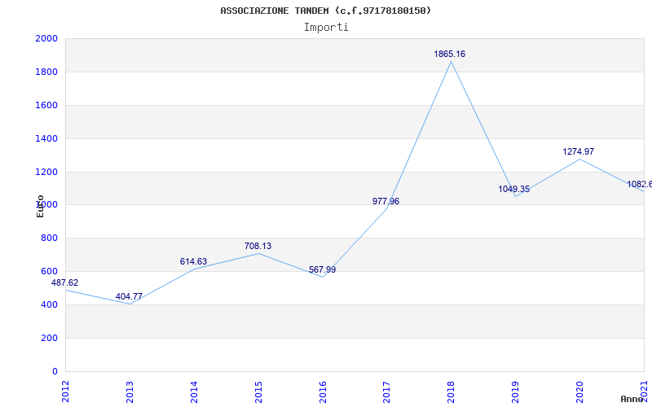Viewport: 652px width, 407px height.
Task: Click the 2014 x-axis year label
Action: click(x=194, y=392)
